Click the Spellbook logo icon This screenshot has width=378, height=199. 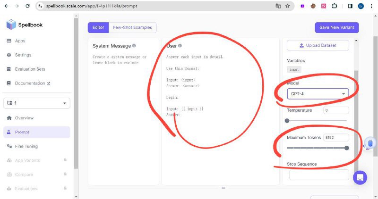point(11,25)
